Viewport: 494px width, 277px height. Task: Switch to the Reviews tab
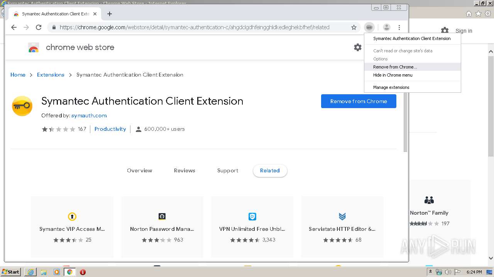184,170
